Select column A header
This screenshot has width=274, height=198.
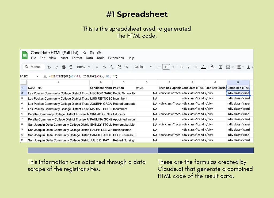(x=58, y=82)
